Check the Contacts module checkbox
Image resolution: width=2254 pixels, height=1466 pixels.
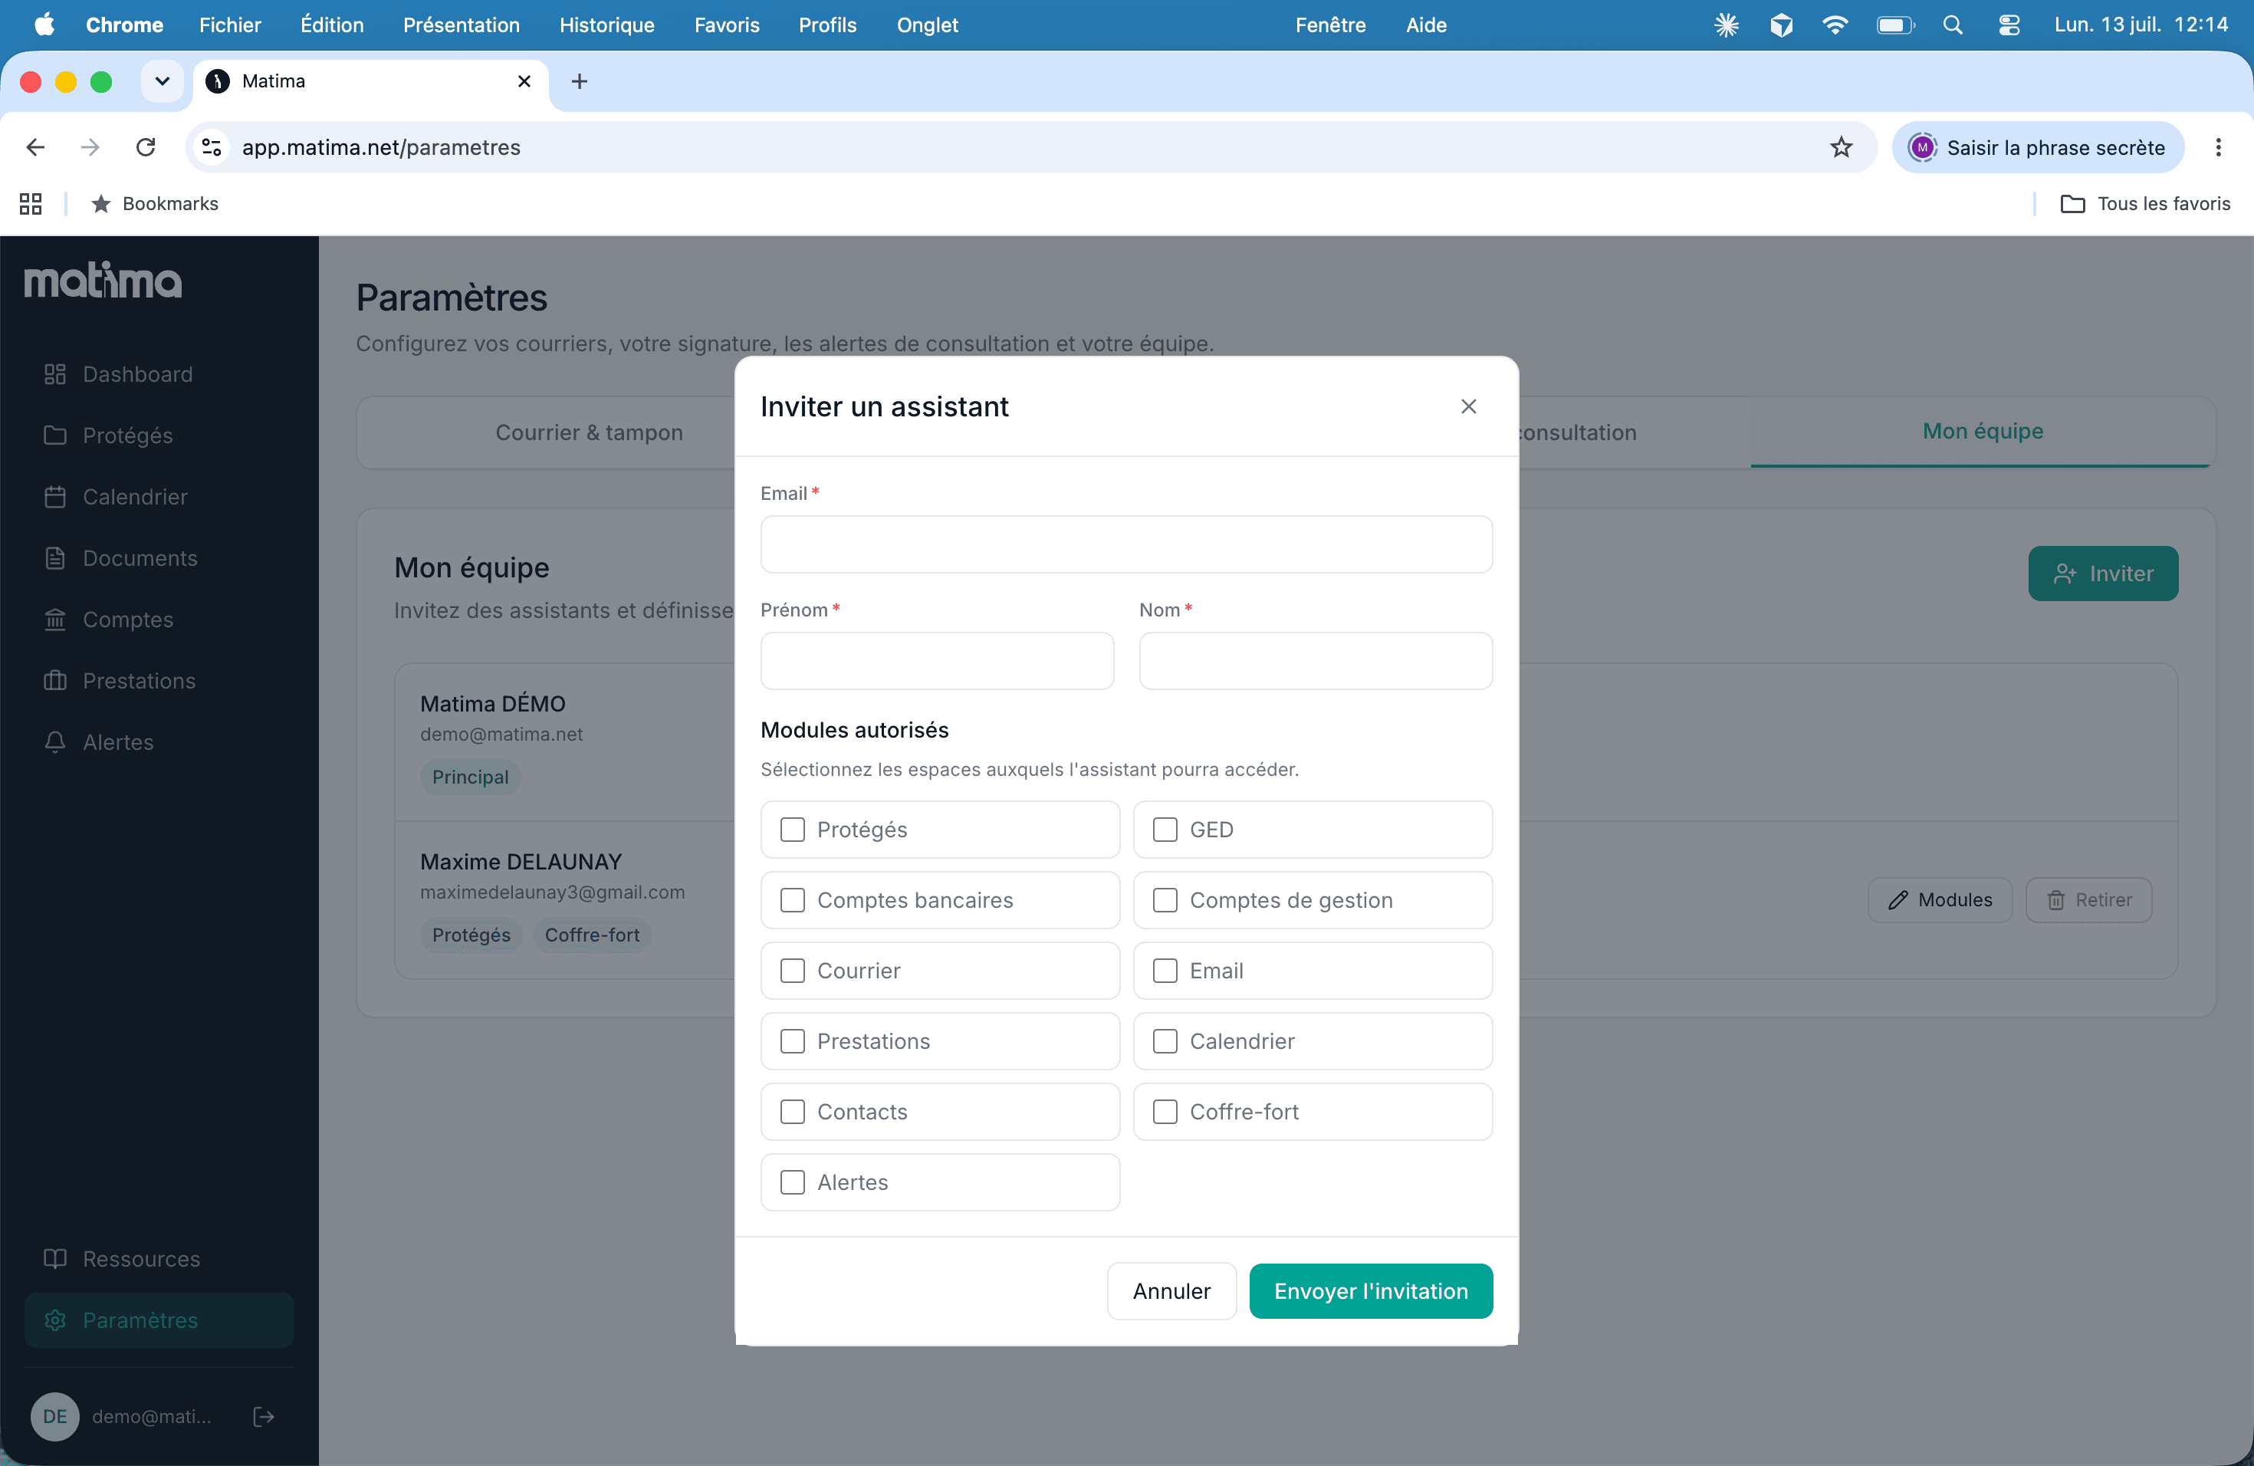792,1112
